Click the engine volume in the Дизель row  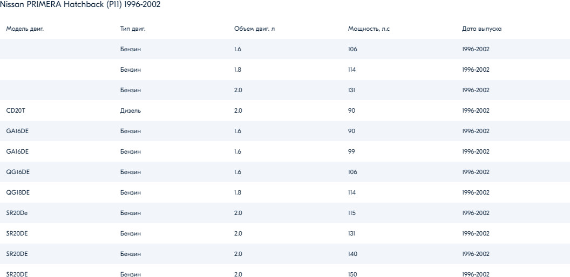(238, 110)
